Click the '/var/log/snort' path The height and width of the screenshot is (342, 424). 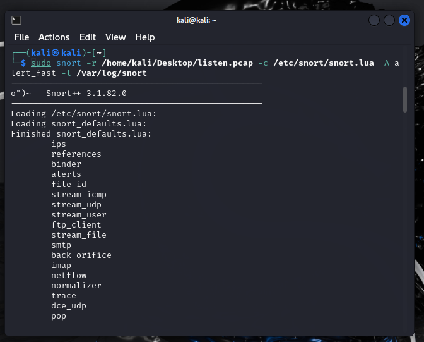pyautogui.click(x=112, y=73)
